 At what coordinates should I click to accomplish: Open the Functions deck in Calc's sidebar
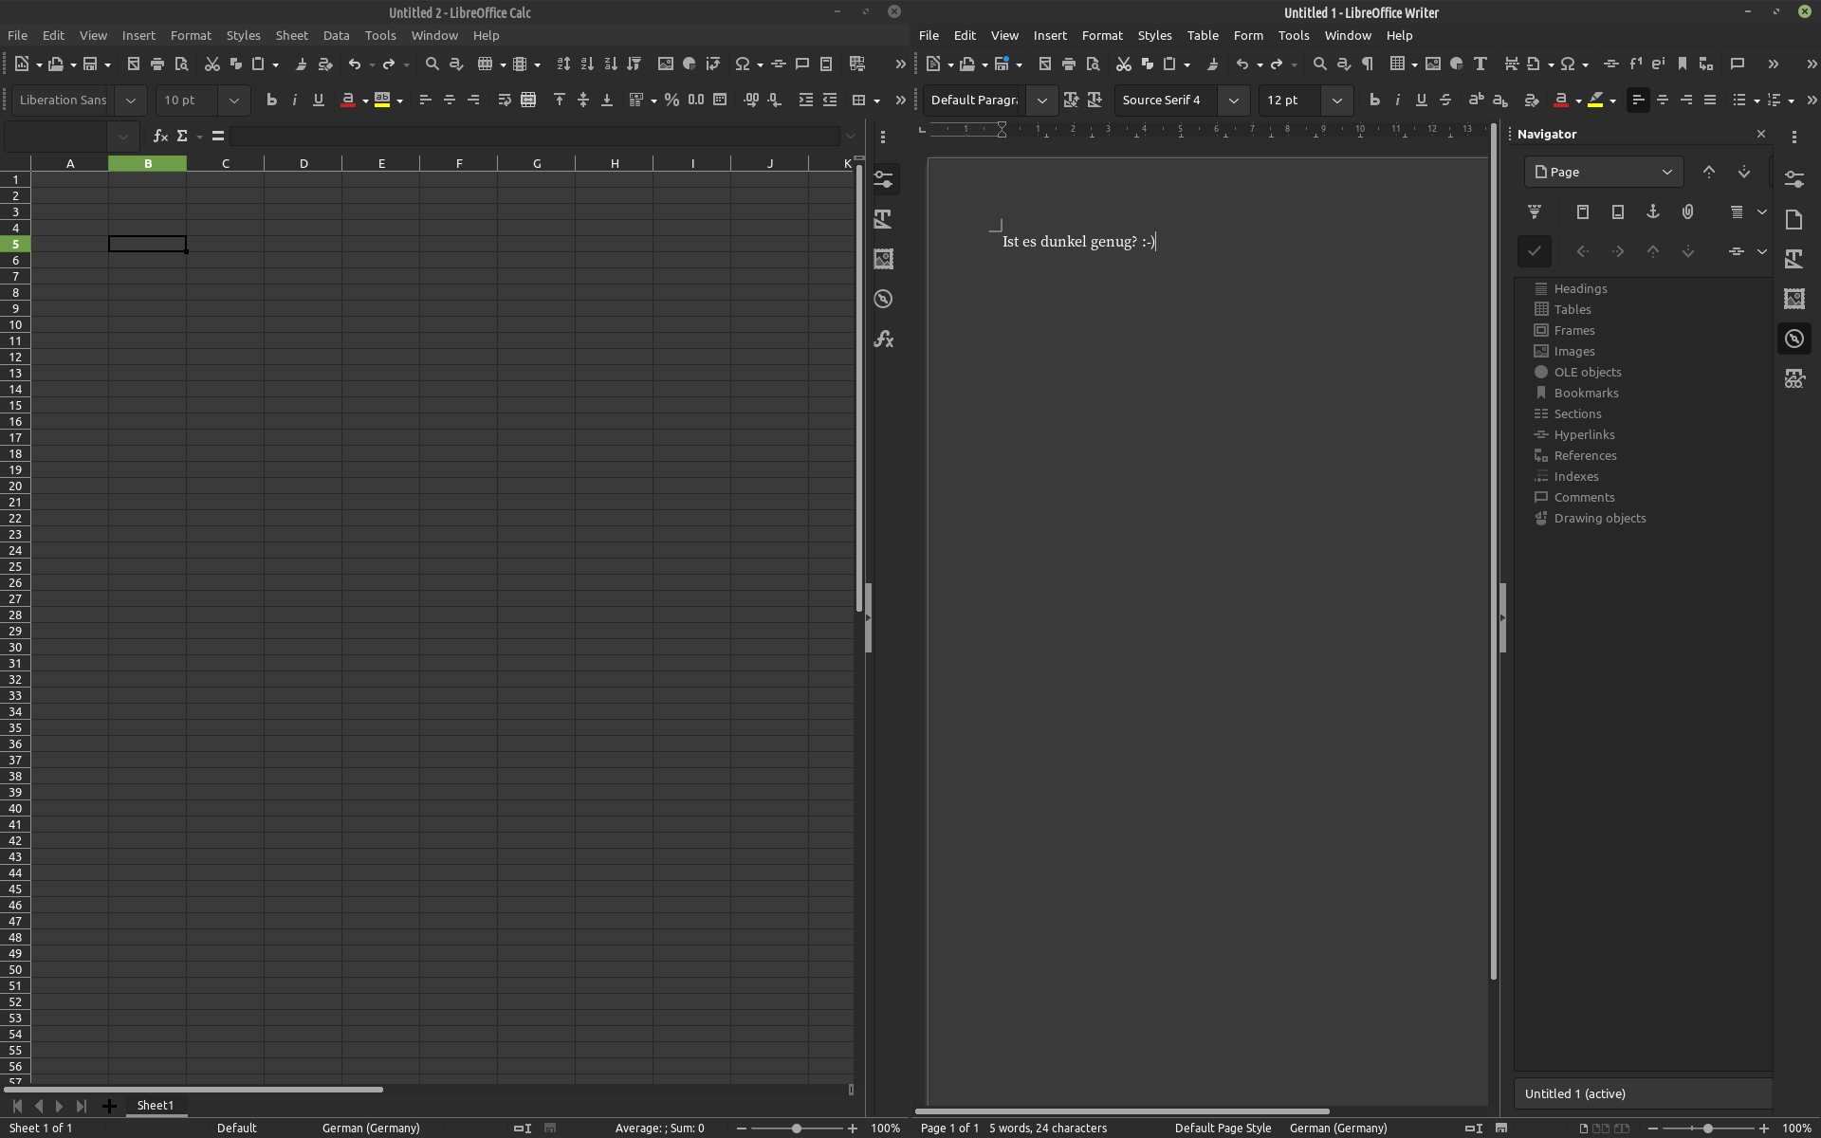(x=884, y=339)
